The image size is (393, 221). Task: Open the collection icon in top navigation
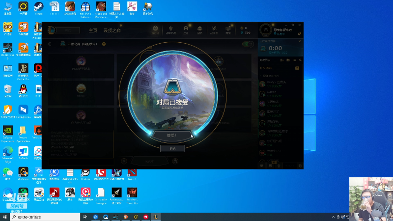pos(199,29)
